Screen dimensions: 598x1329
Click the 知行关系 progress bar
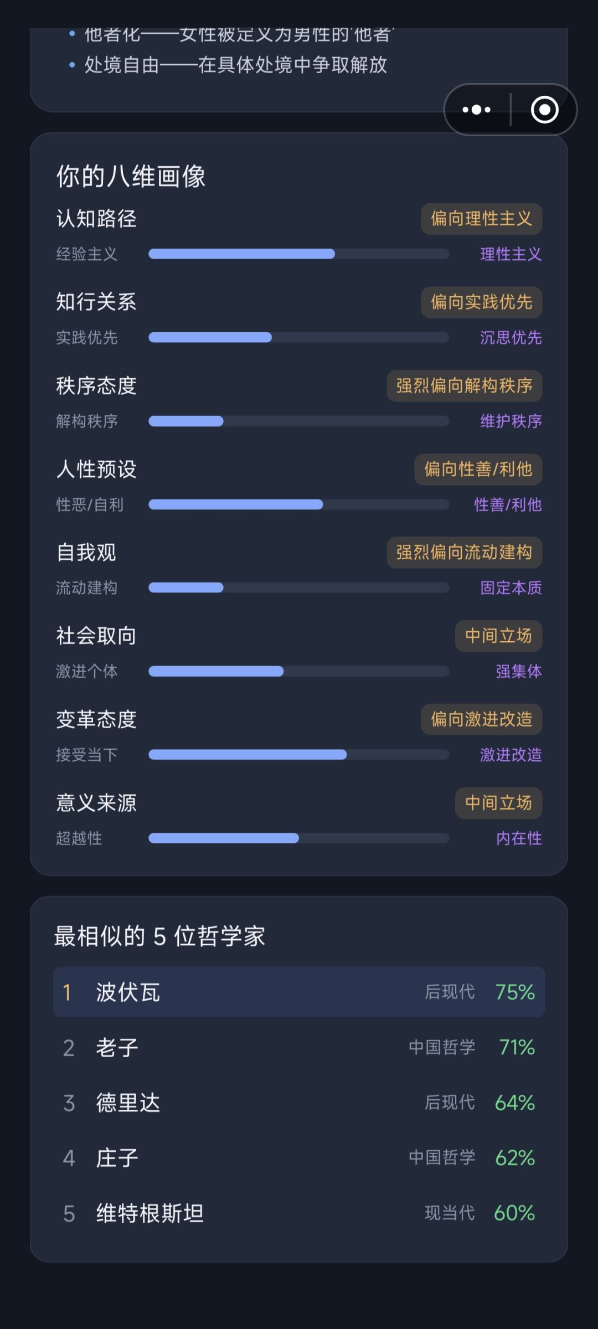click(x=299, y=338)
